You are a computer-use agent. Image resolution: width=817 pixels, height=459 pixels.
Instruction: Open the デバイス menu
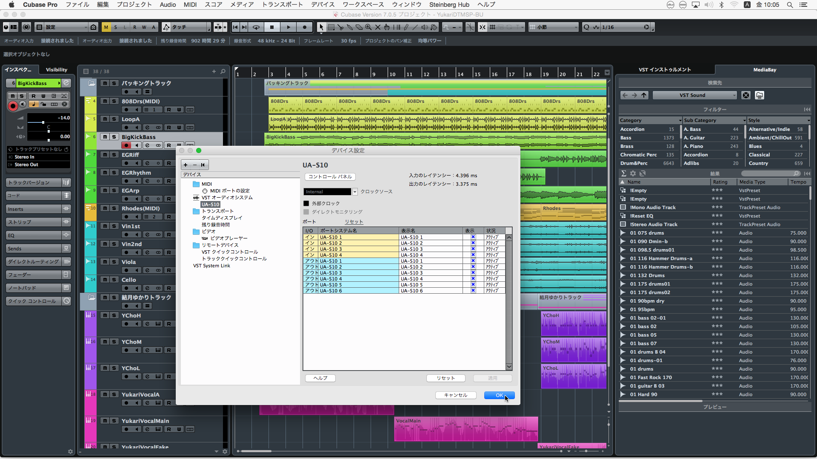[323, 5]
